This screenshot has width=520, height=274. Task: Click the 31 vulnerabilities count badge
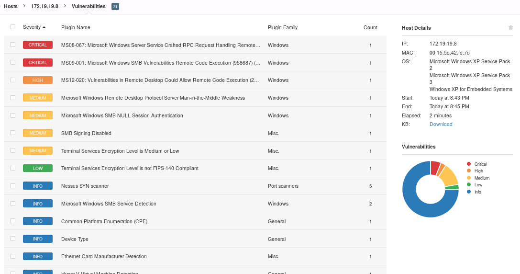coord(115,7)
